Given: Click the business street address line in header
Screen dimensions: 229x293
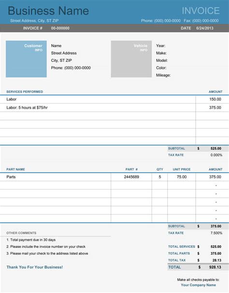Looking at the screenshot, I should pos(34,21).
